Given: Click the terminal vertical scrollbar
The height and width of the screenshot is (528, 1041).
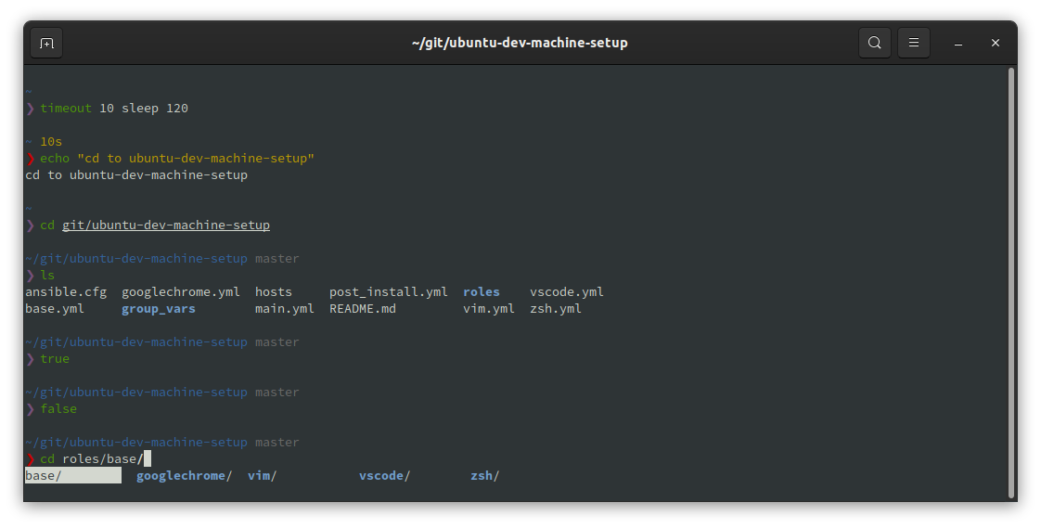Looking at the screenshot, I should coord(1011,282).
